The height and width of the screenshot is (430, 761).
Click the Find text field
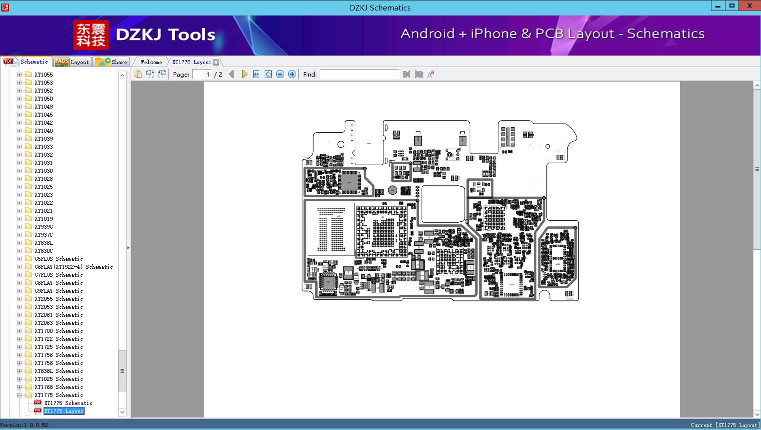(x=359, y=74)
